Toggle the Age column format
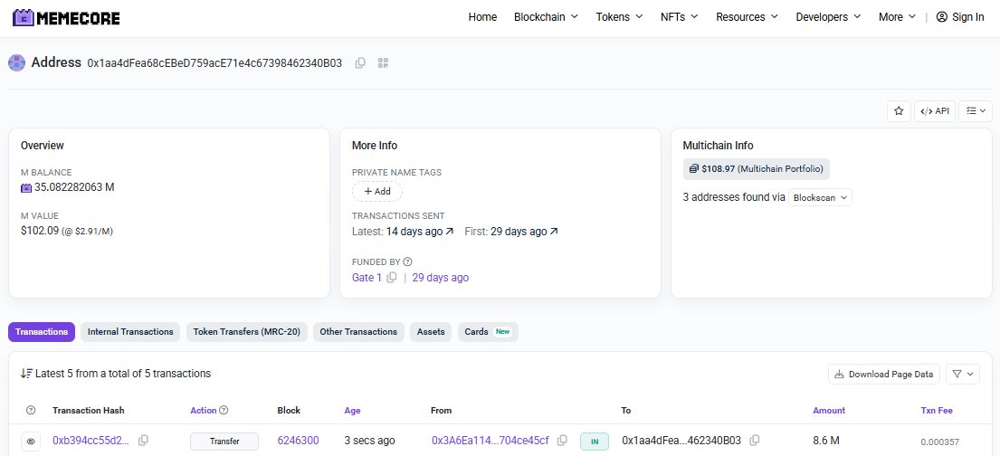1000x456 pixels. click(352, 411)
